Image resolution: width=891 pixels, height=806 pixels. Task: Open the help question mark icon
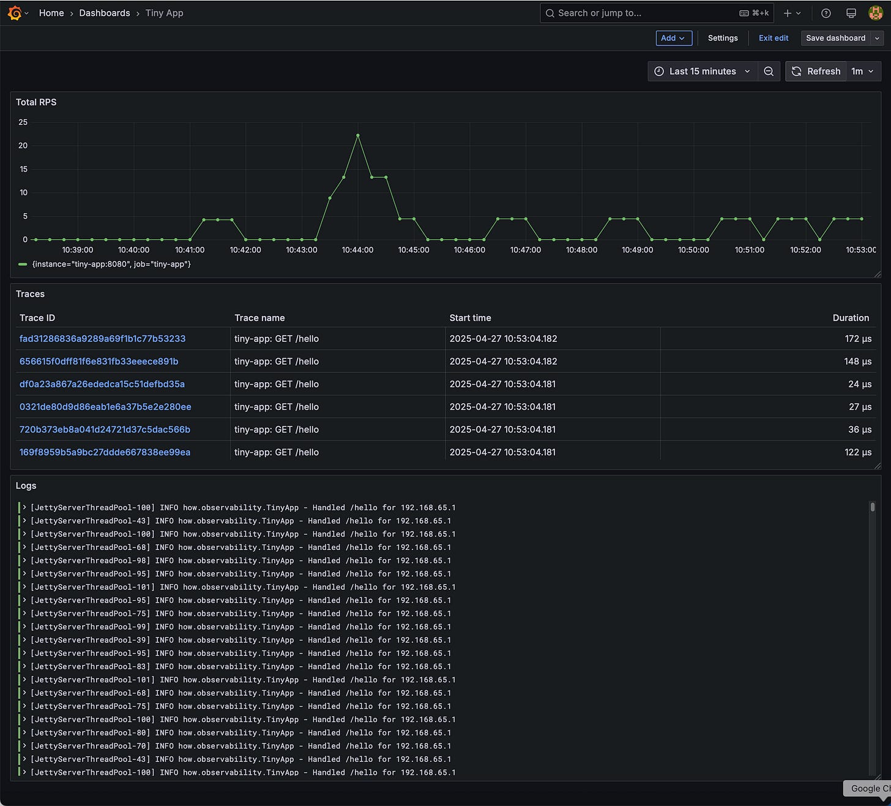click(x=826, y=13)
